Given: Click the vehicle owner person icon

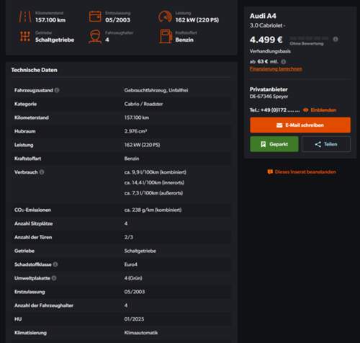Looking at the screenshot, I should tap(95, 37).
